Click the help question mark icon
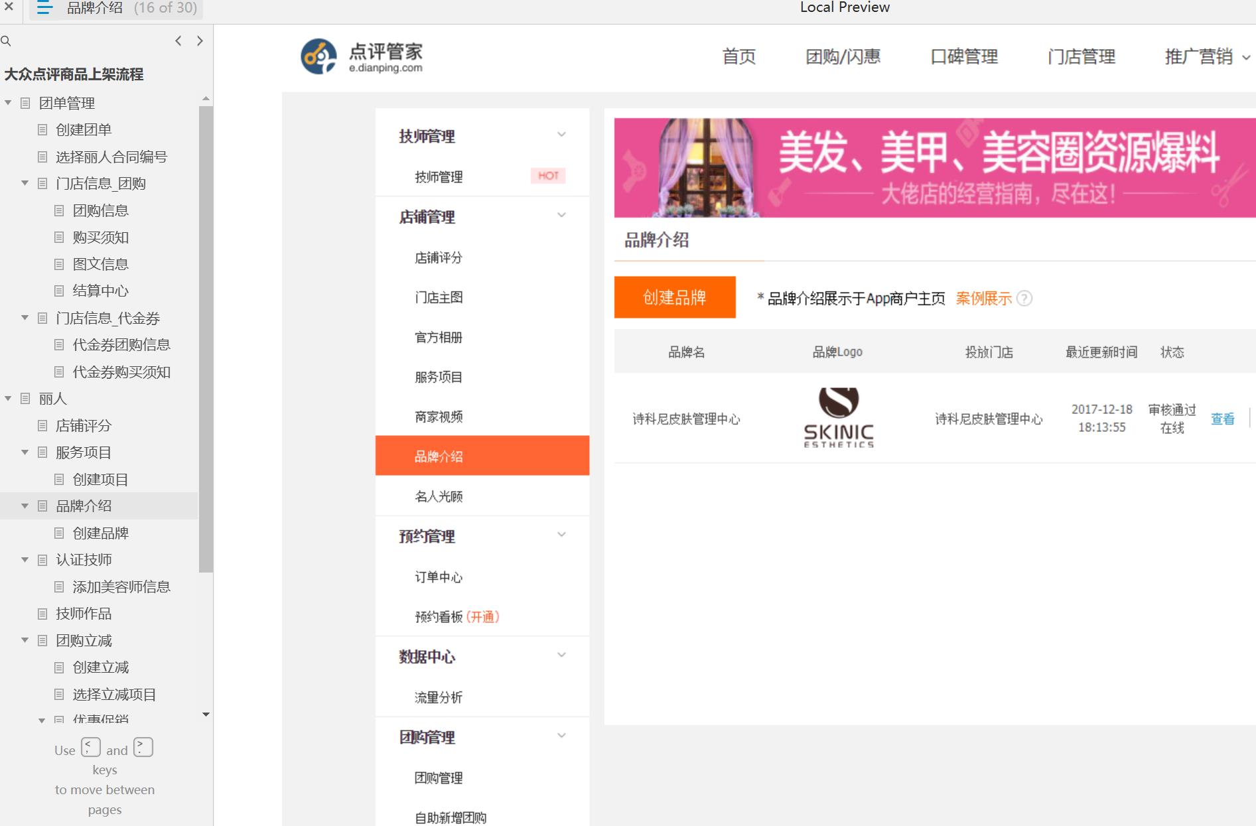This screenshot has width=1256, height=826. pyautogui.click(x=1024, y=299)
